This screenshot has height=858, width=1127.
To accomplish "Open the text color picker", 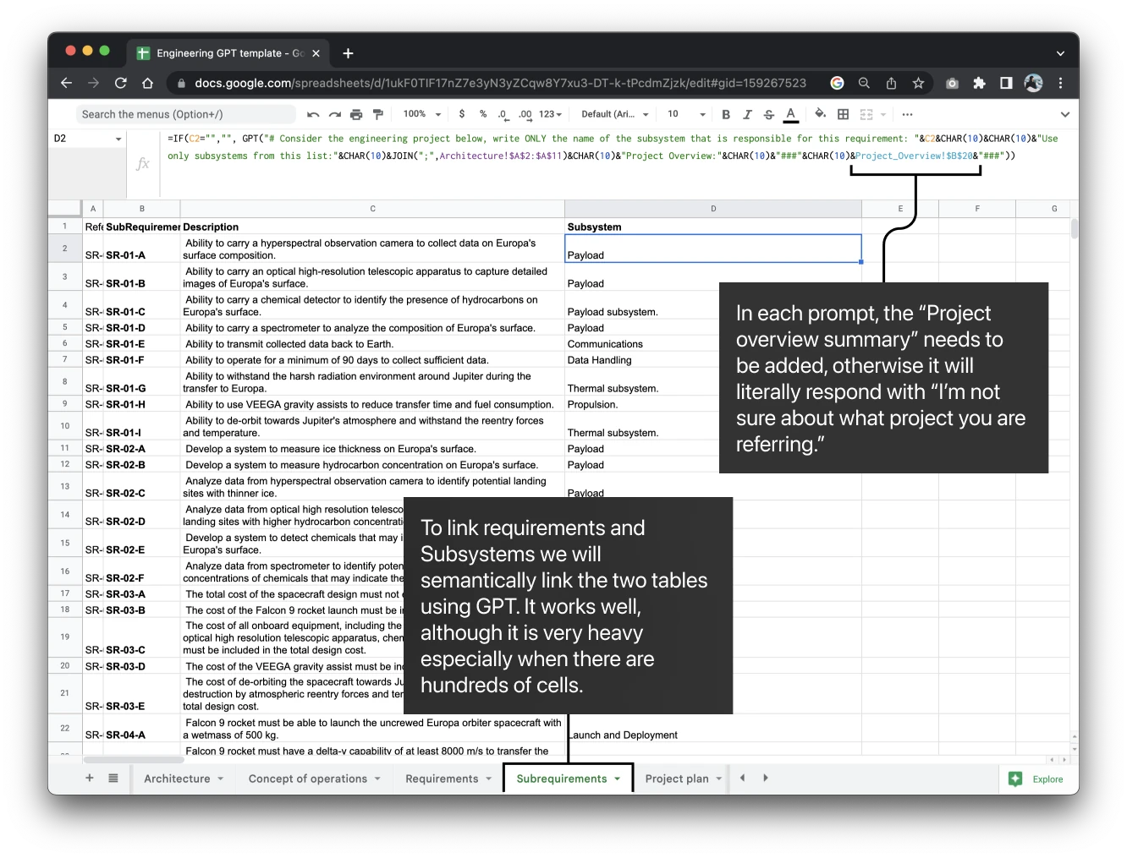I will (790, 114).
